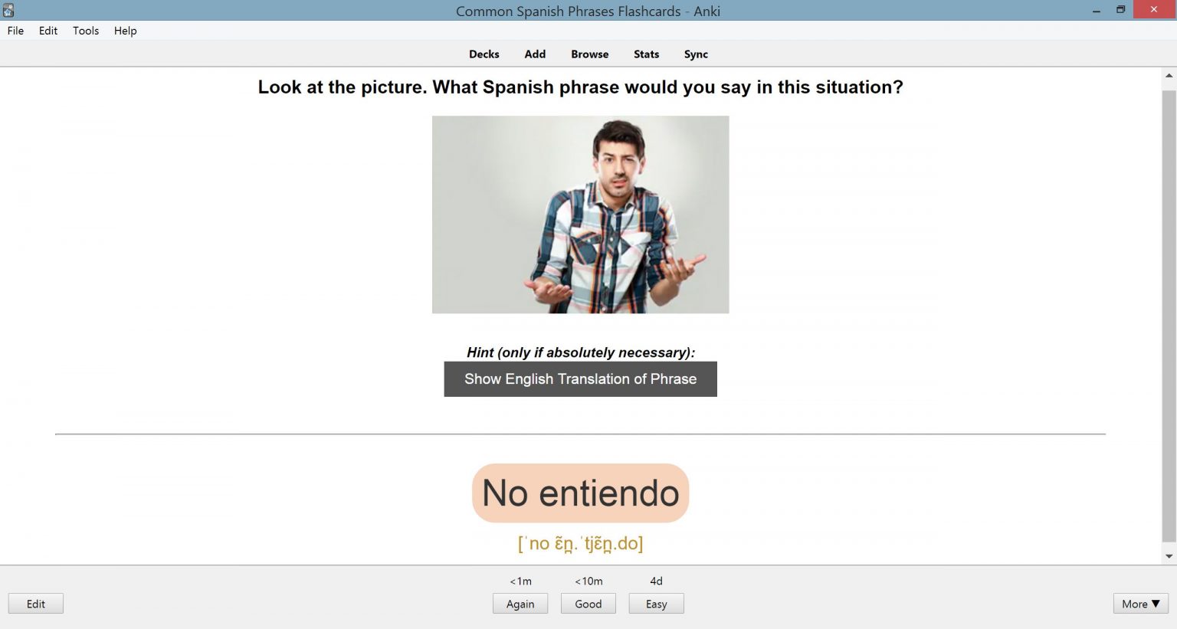Click the scrollbar down arrow
The height and width of the screenshot is (629, 1177).
coord(1169,556)
